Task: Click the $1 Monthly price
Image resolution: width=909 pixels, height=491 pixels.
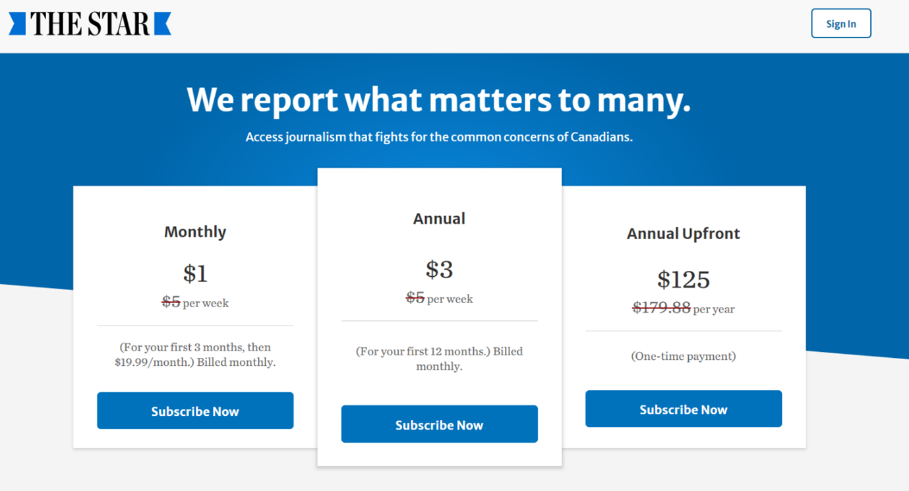Action: tap(195, 274)
